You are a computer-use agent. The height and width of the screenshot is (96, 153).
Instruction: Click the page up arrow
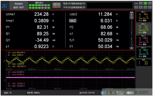(x=132, y=15)
